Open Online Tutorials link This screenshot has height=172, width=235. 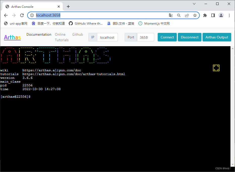point(62,37)
